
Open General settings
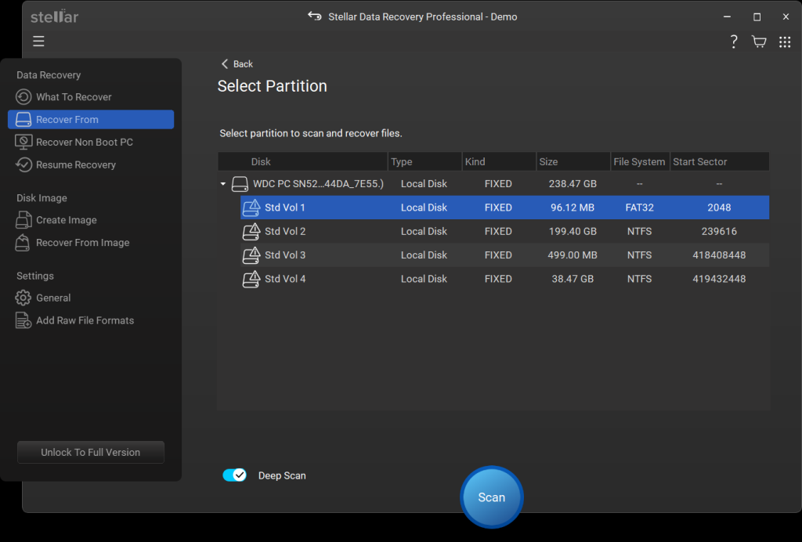(x=91, y=298)
